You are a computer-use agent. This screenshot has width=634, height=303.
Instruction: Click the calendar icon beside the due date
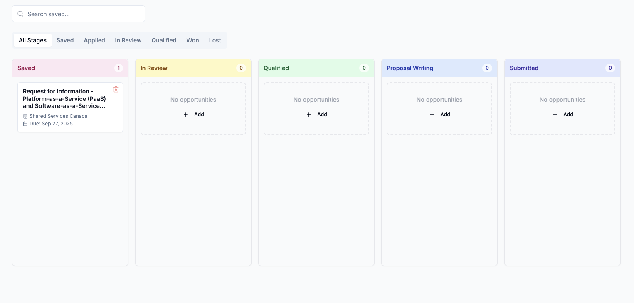click(x=25, y=124)
